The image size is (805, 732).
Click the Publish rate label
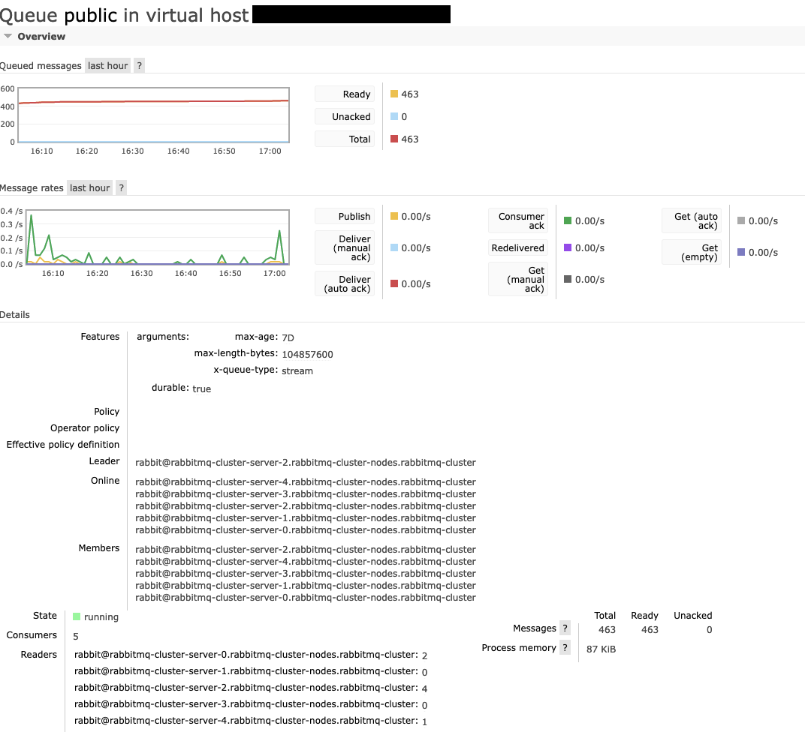(x=345, y=216)
